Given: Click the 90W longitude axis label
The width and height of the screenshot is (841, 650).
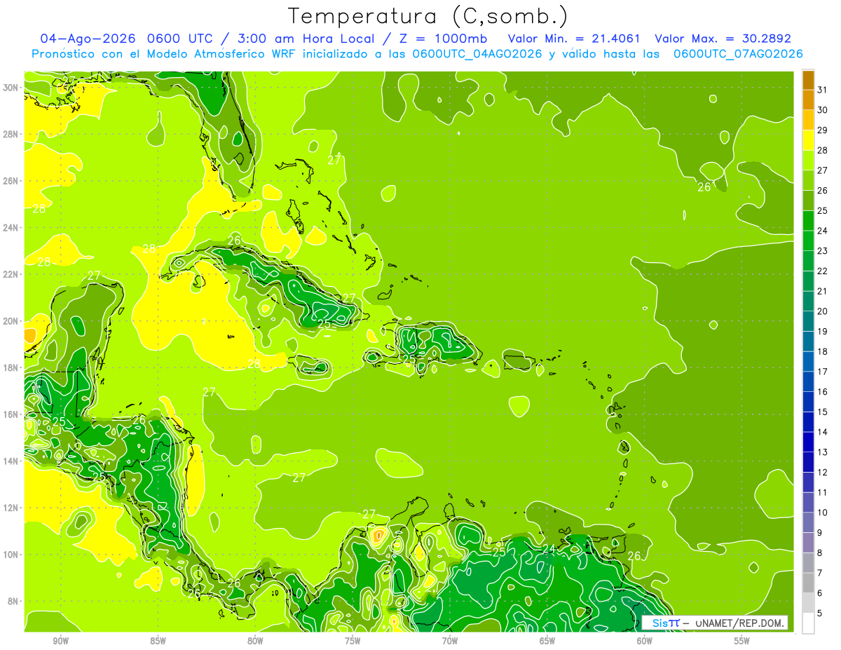Looking at the screenshot, I should click(60, 642).
